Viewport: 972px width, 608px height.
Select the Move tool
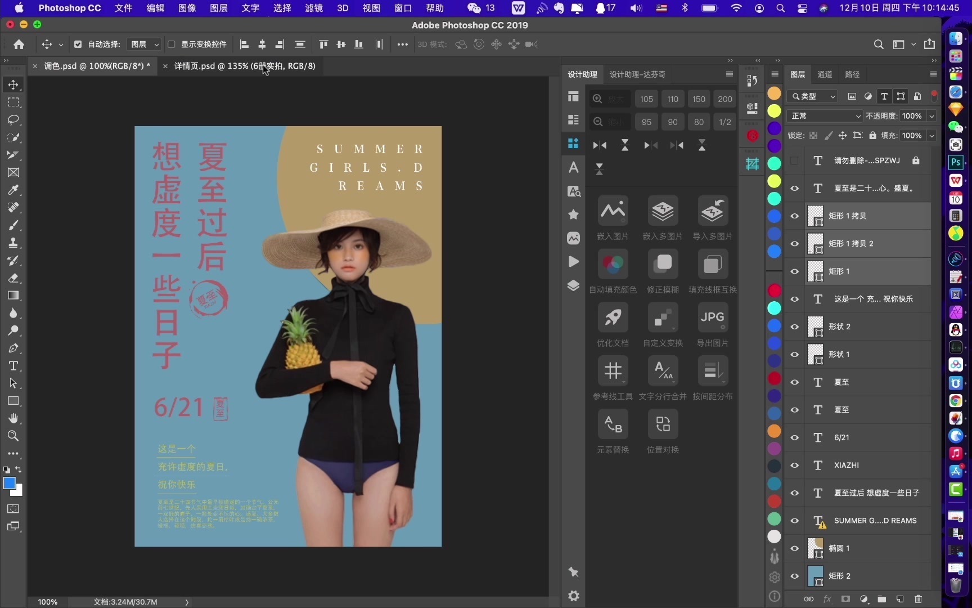13,85
